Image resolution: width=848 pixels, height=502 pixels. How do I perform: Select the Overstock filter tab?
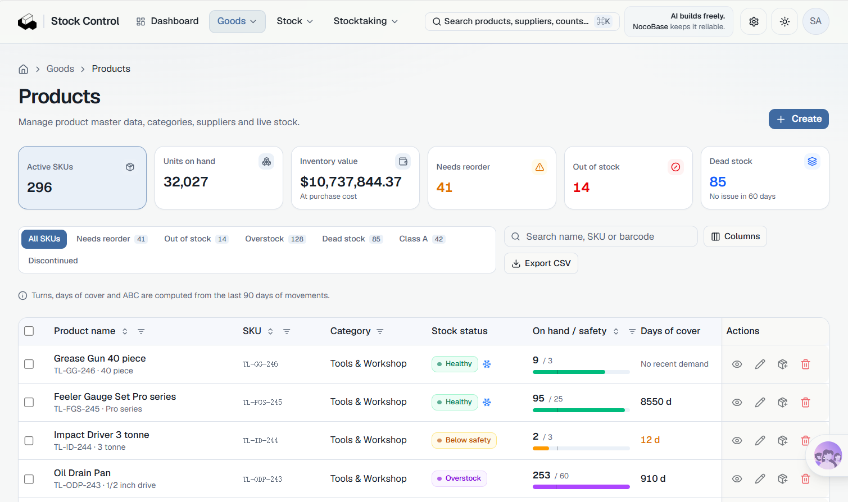[275, 239]
